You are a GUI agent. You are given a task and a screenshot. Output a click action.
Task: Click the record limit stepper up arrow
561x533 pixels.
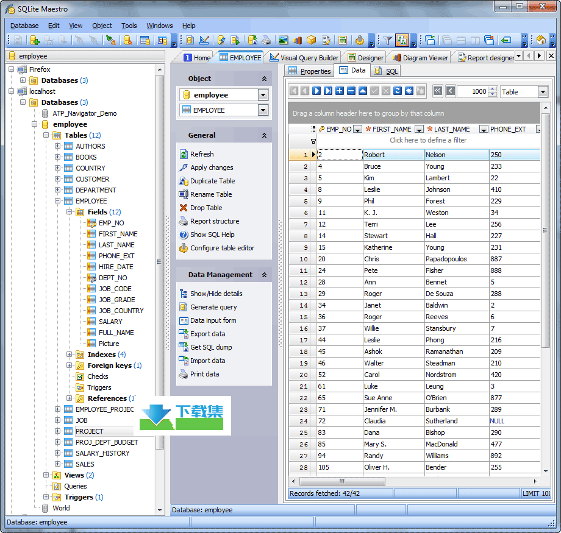493,89
